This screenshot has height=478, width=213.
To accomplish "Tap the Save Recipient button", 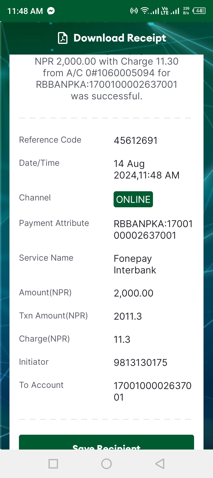I will [x=106, y=442].
